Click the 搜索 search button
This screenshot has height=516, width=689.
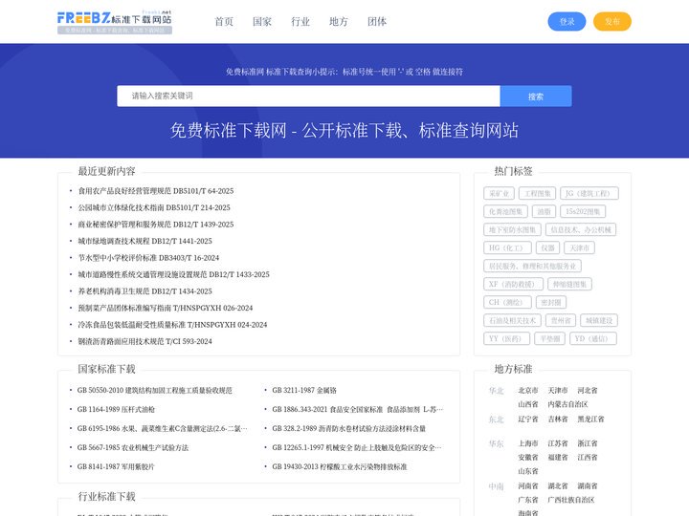(536, 97)
